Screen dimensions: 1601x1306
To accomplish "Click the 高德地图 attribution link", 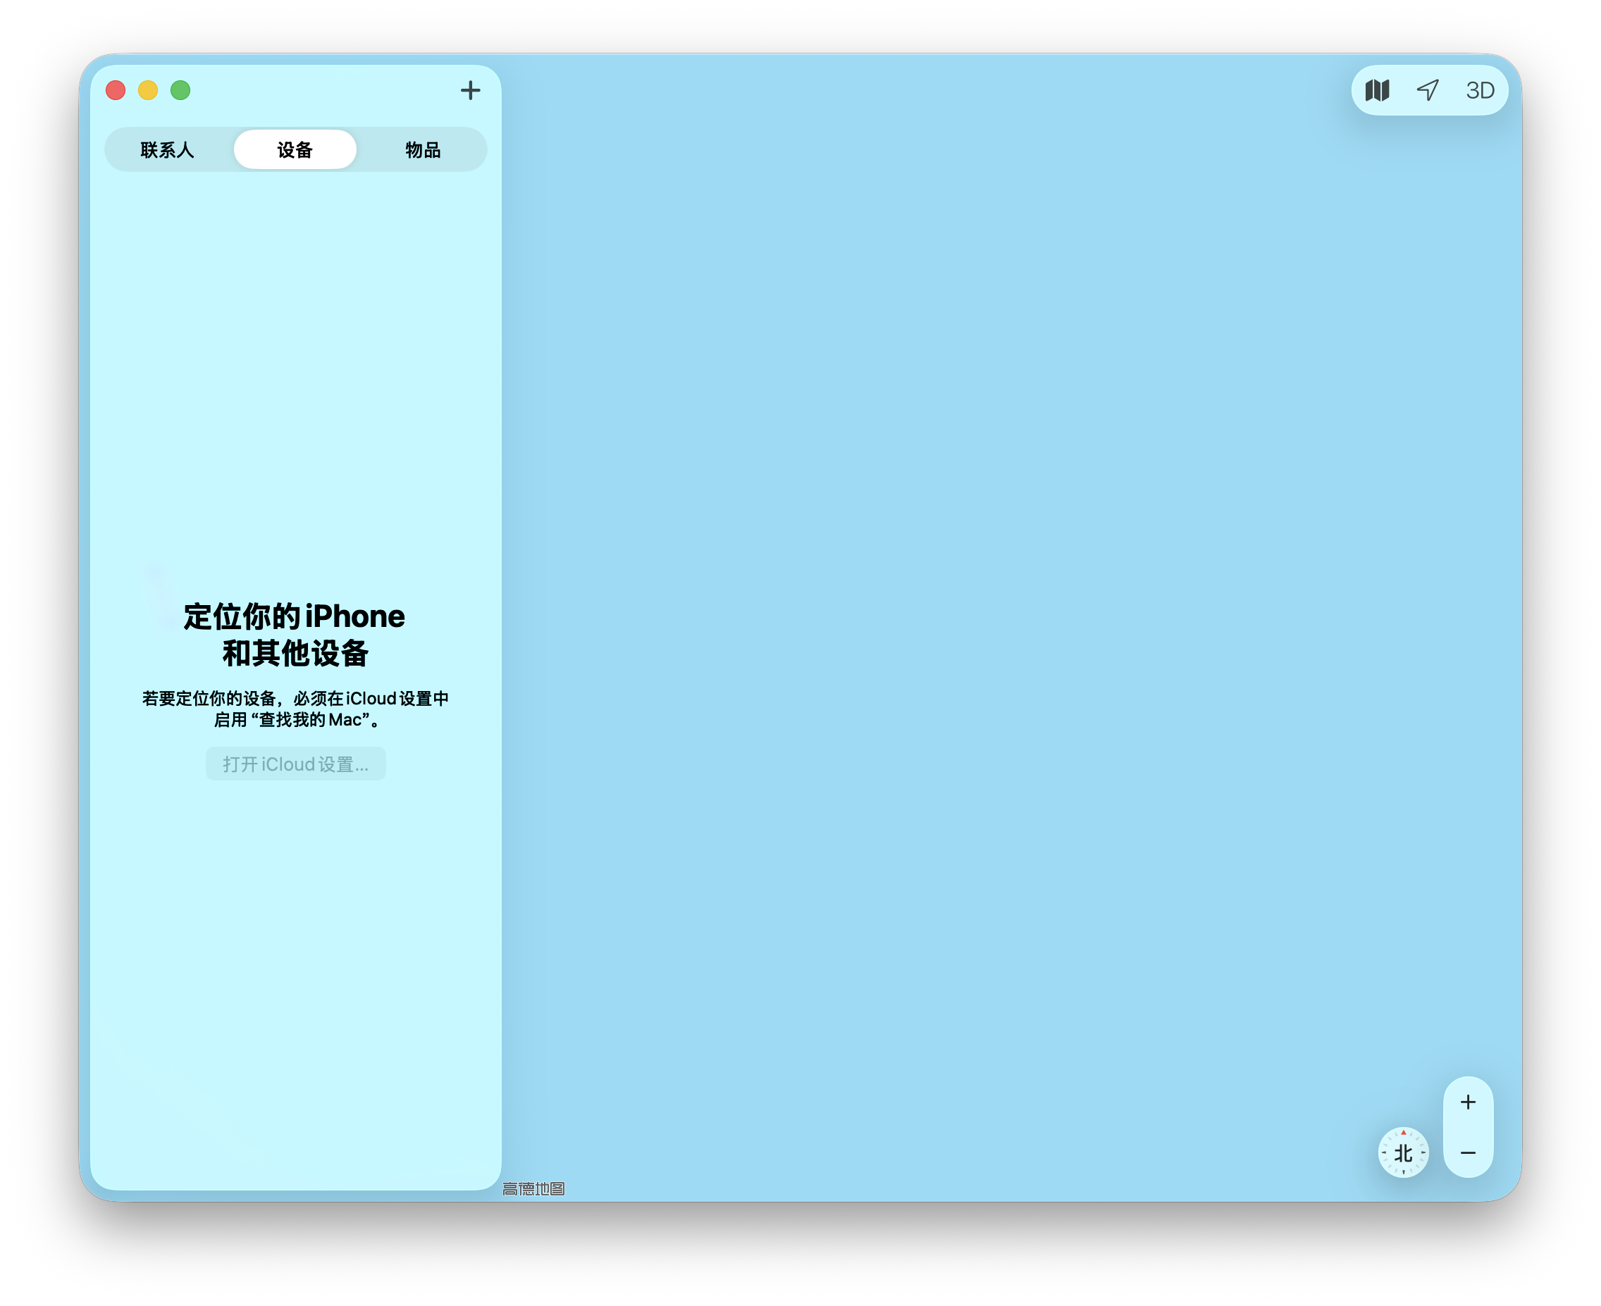I will point(533,1188).
